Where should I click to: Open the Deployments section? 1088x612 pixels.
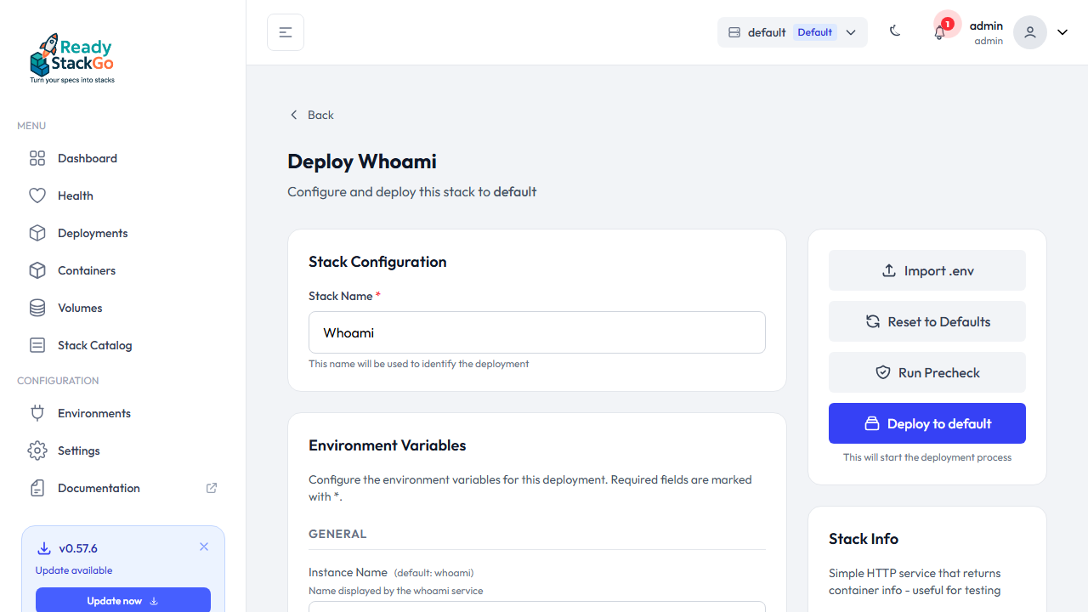click(92, 233)
